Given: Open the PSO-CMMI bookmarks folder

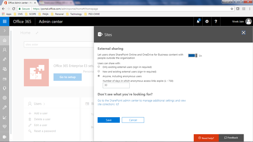Looking at the screenshot, I should 92,14.
